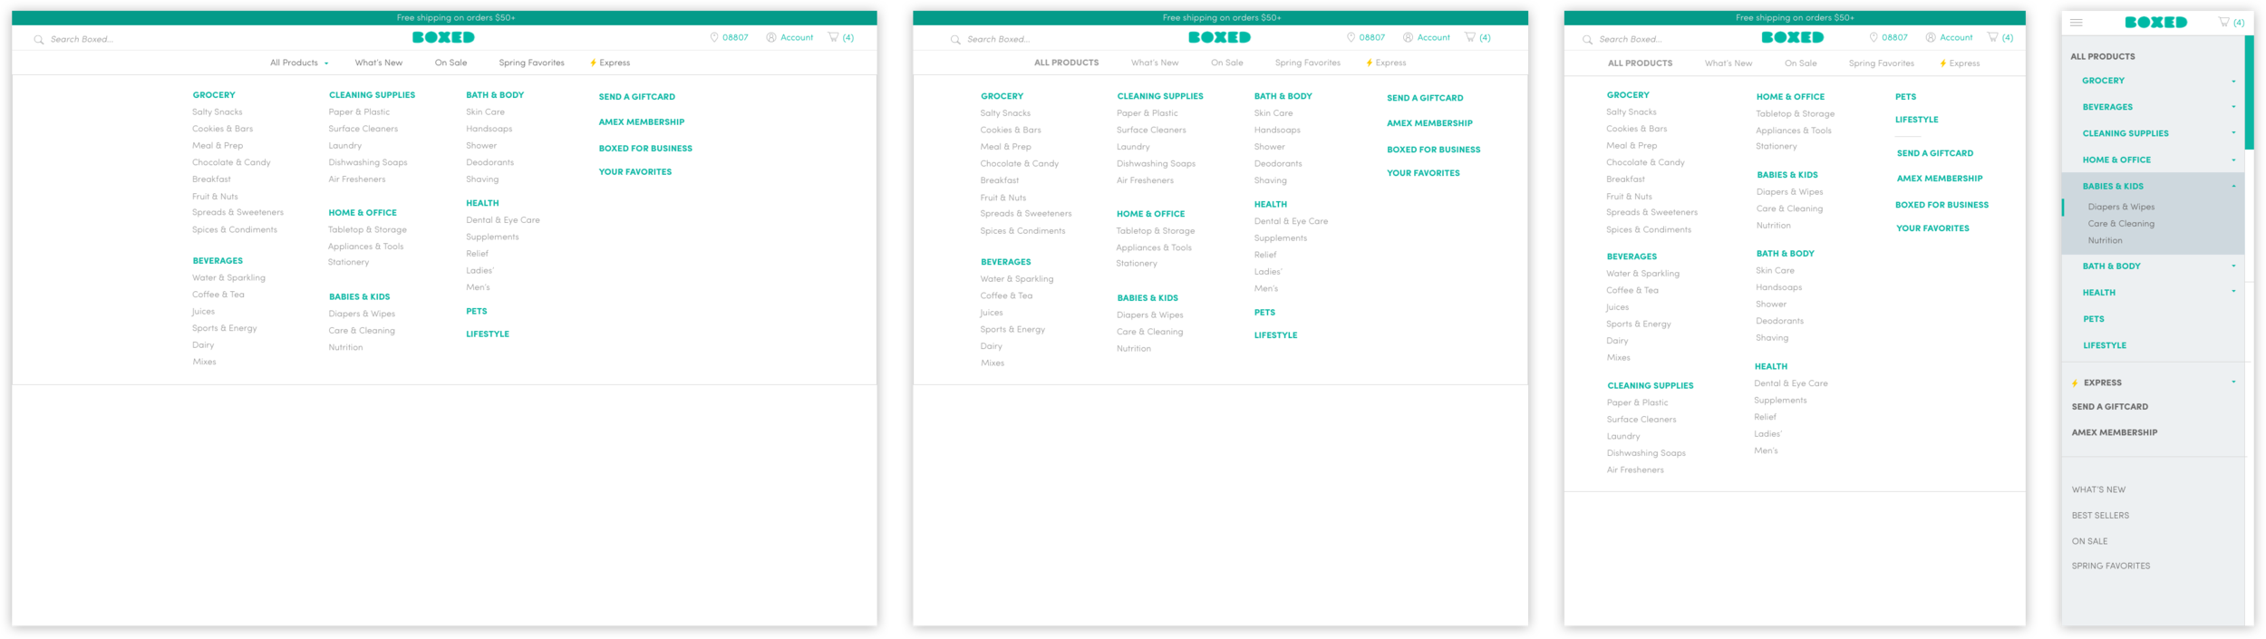2266x639 pixels.
Task: Open the hamburger menu icon in mobile mockup
Action: [2077, 23]
